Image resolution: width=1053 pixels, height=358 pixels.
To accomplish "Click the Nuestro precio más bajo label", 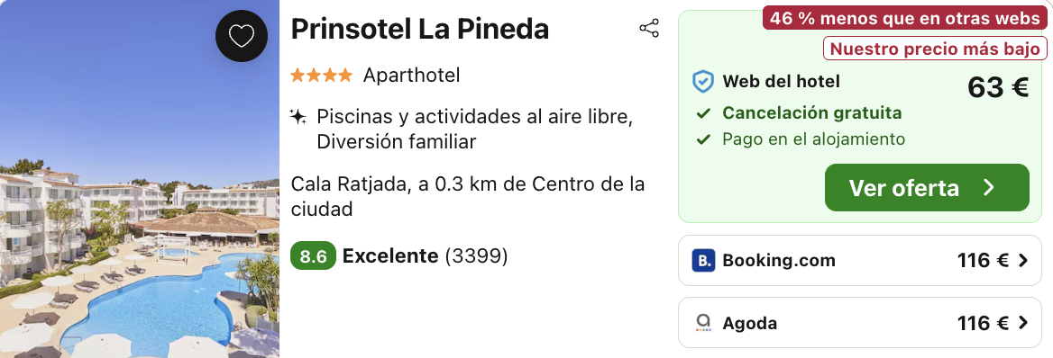I will click(935, 49).
